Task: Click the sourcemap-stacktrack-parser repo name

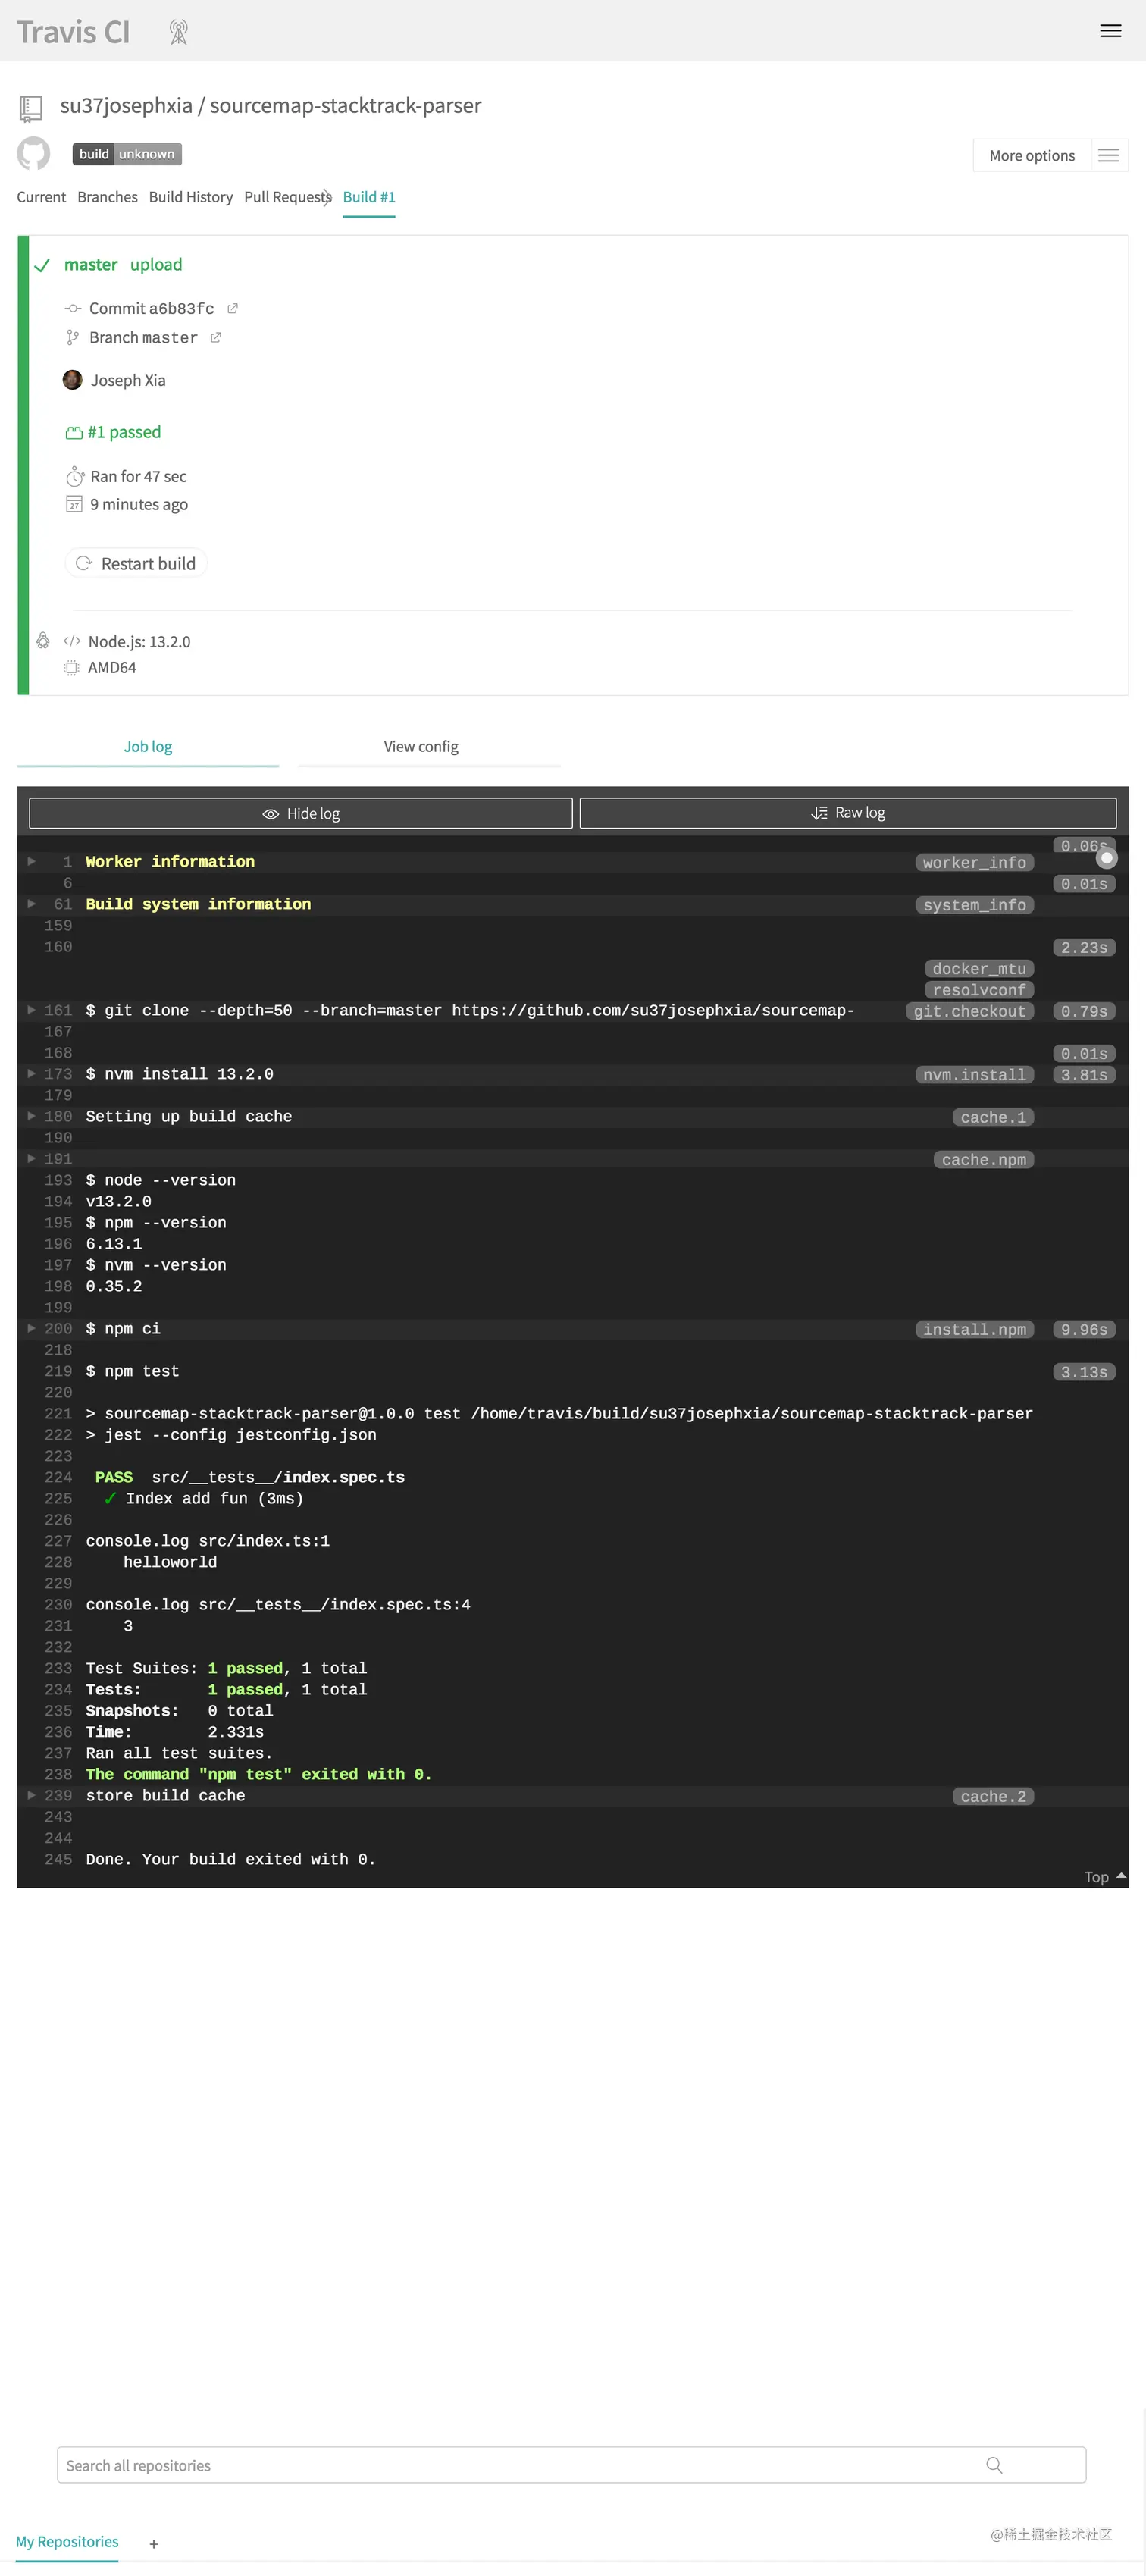Action: 345,106
